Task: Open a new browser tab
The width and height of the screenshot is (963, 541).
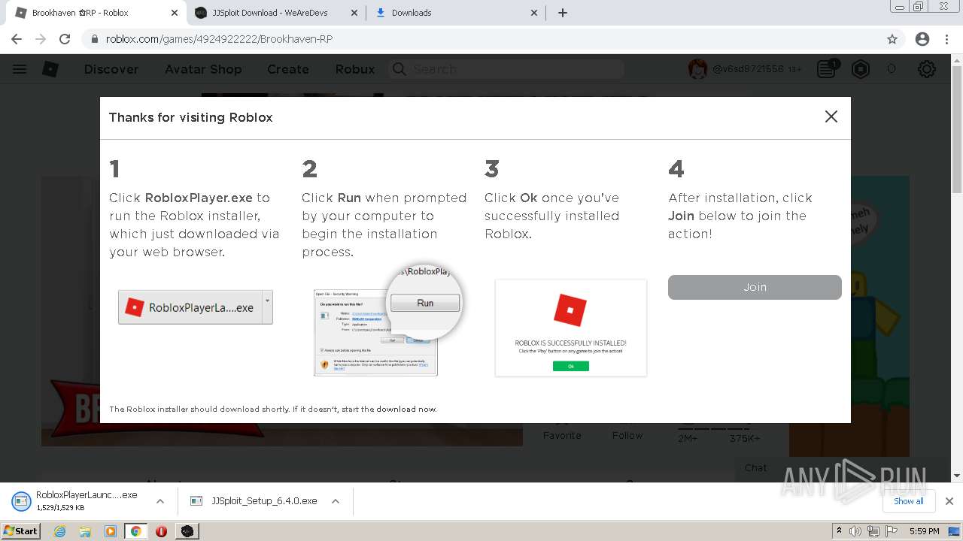Action: 563,13
